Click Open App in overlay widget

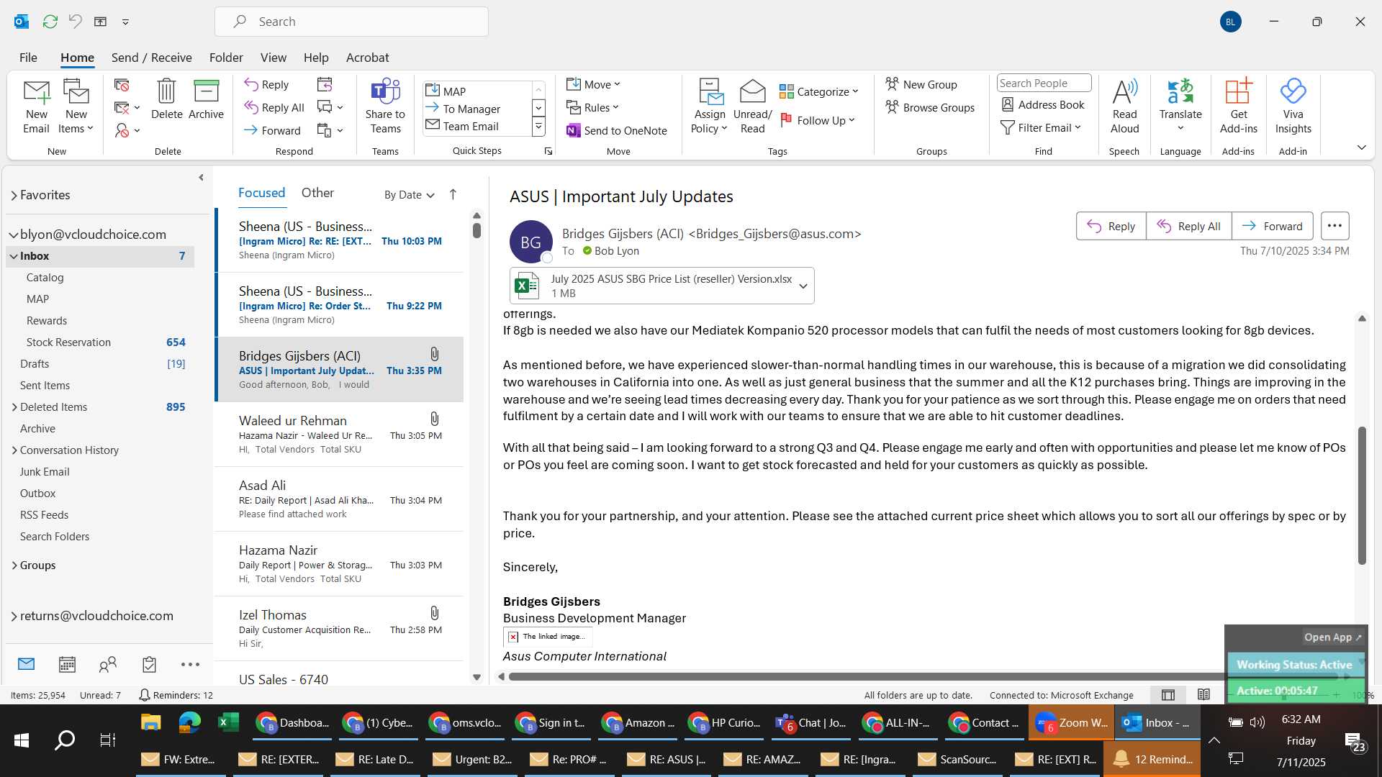coord(1332,637)
